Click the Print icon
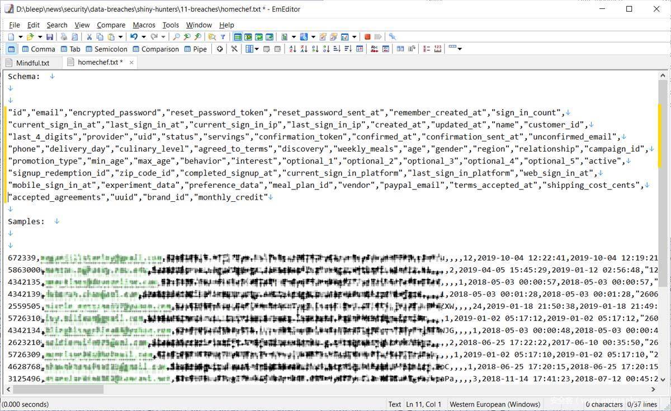 click(64, 37)
